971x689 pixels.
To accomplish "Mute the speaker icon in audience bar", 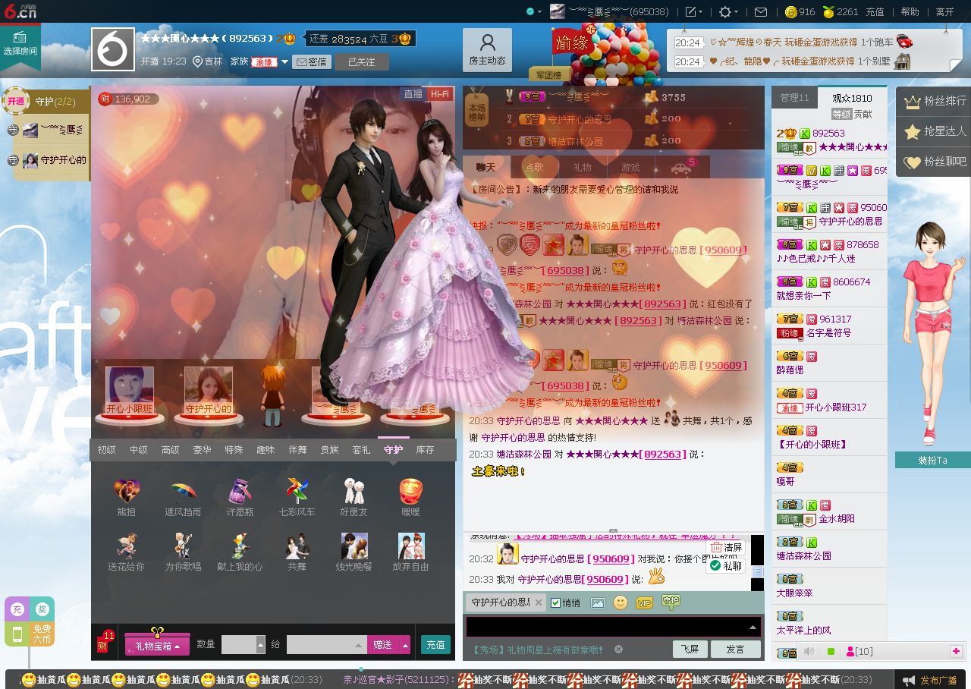I will tap(809, 651).
